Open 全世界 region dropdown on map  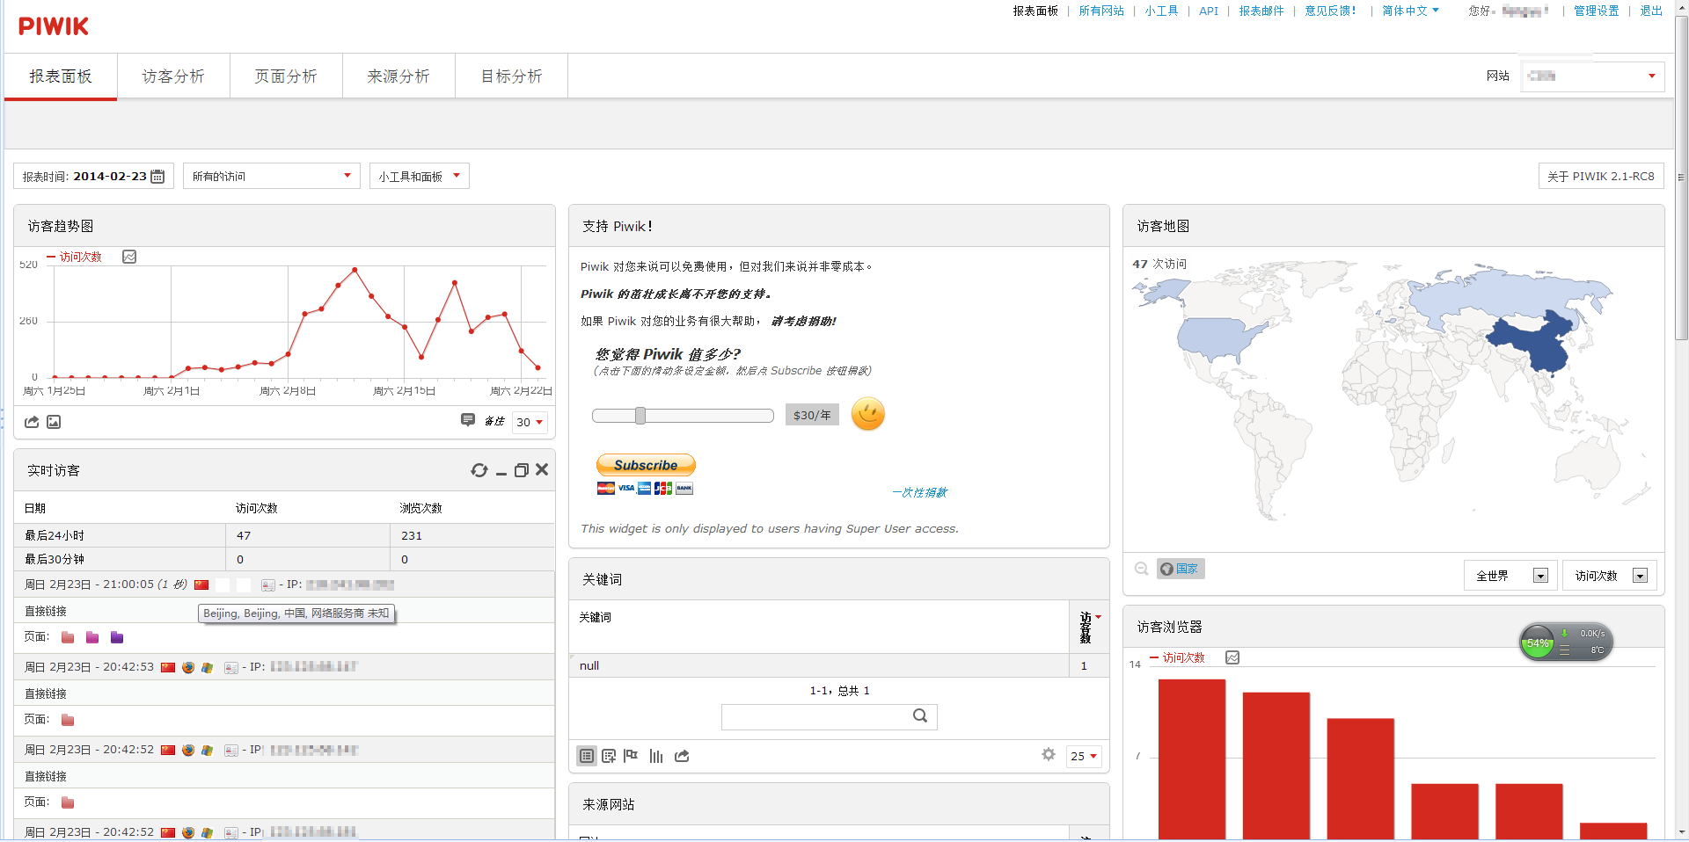pos(1510,576)
